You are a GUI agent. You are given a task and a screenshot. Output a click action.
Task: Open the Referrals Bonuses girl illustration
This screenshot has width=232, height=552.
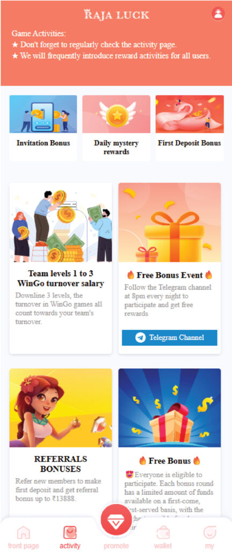pos(61,408)
